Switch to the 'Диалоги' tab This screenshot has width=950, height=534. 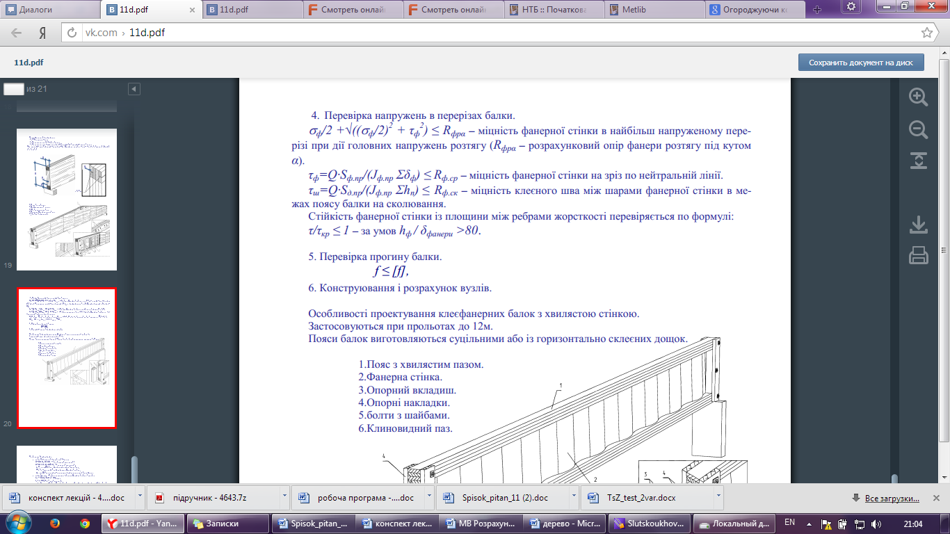(50, 10)
